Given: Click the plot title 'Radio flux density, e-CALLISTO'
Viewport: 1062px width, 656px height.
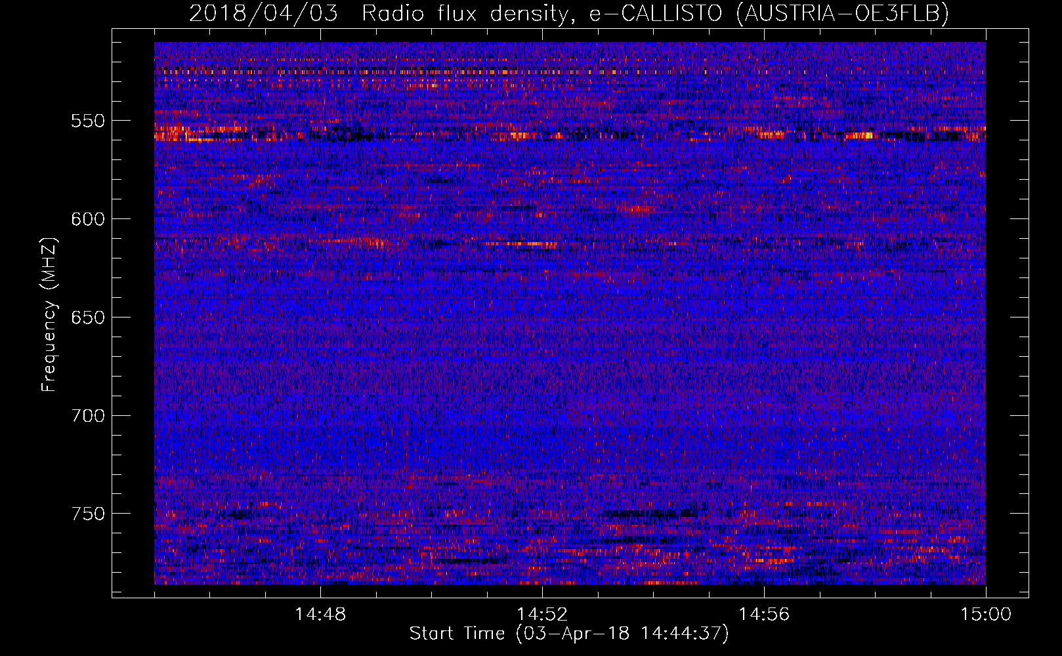Looking at the screenshot, I should coord(542,13).
